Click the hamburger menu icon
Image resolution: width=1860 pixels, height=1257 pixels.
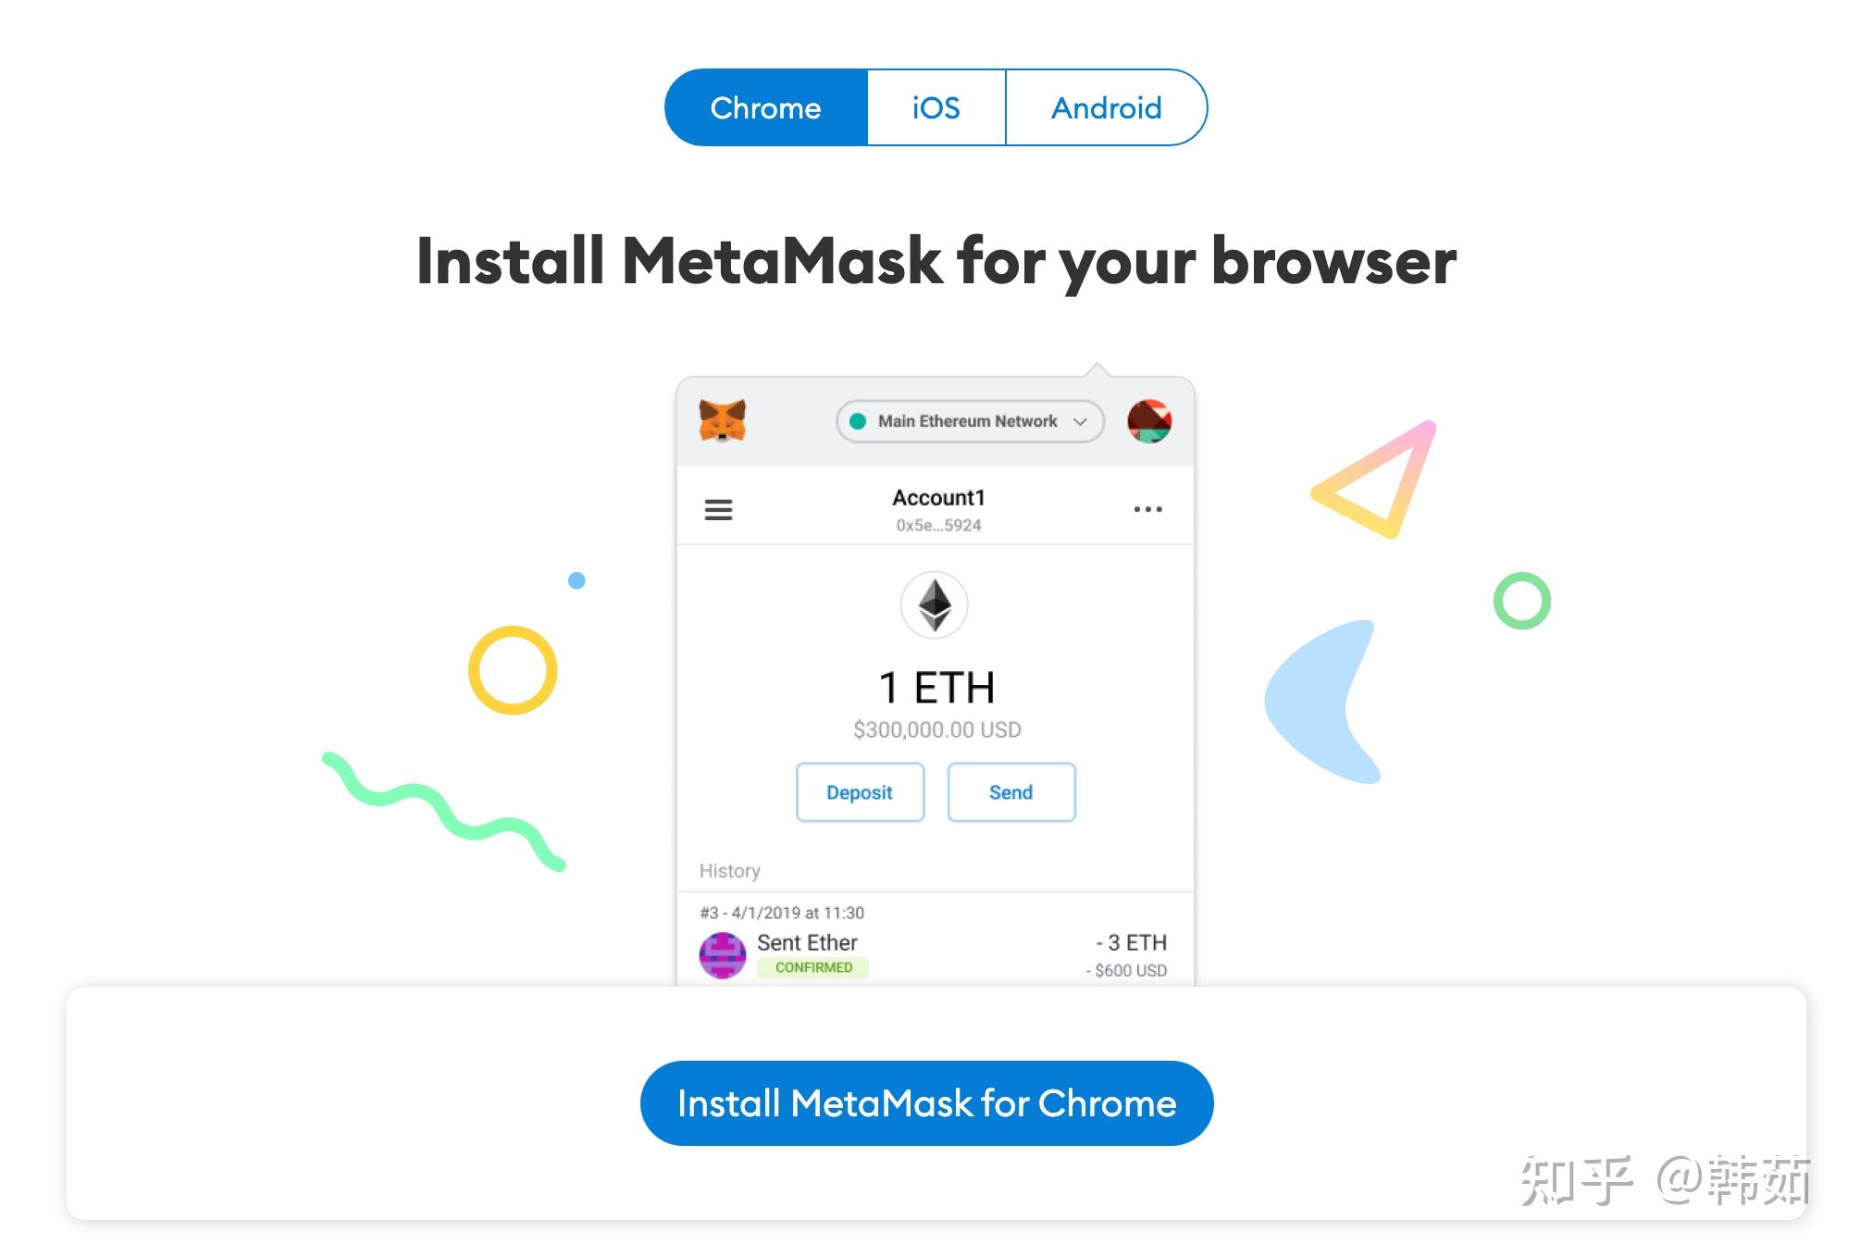point(718,508)
